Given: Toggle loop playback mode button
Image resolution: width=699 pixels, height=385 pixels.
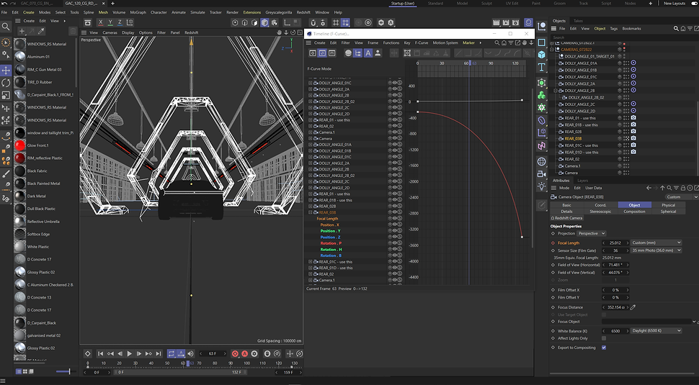Looking at the screenshot, I should 172,354.
